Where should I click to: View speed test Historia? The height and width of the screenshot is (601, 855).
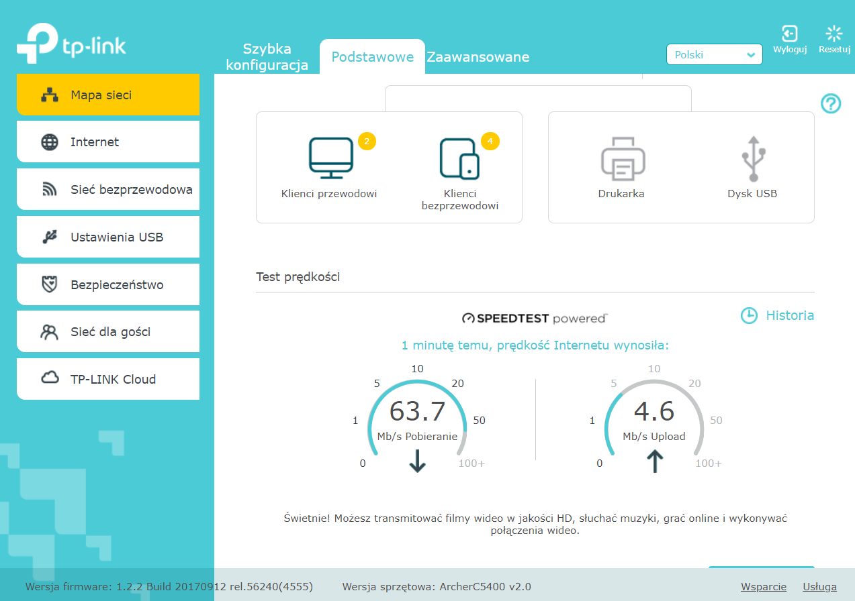coord(778,315)
